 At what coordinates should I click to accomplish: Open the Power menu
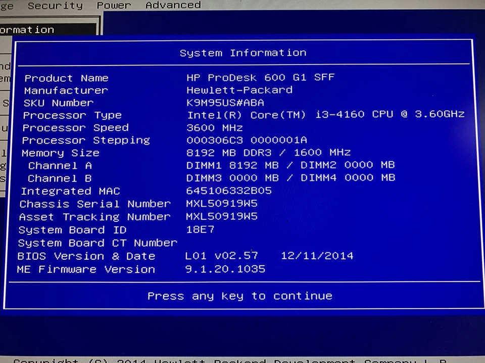(113, 6)
